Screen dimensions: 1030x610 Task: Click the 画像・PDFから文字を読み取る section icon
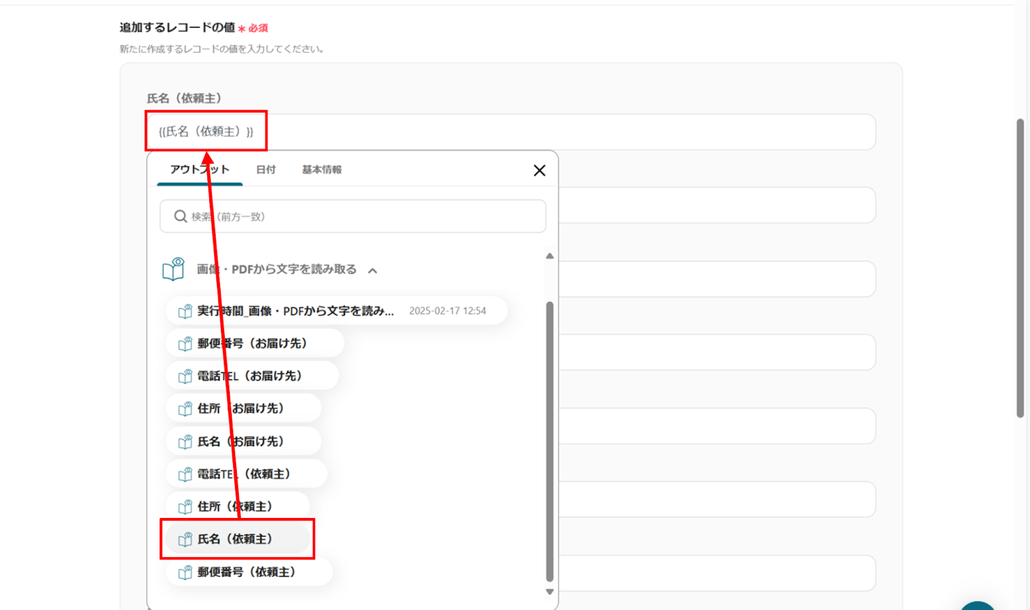click(173, 269)
